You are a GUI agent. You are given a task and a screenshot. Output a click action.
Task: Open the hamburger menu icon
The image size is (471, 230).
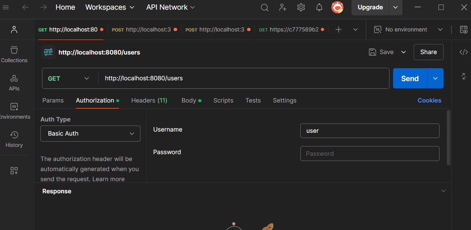point(5,8)
